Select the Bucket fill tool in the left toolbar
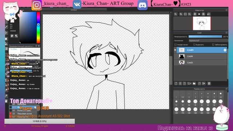233x131 pixels. [x=6, y=44]
